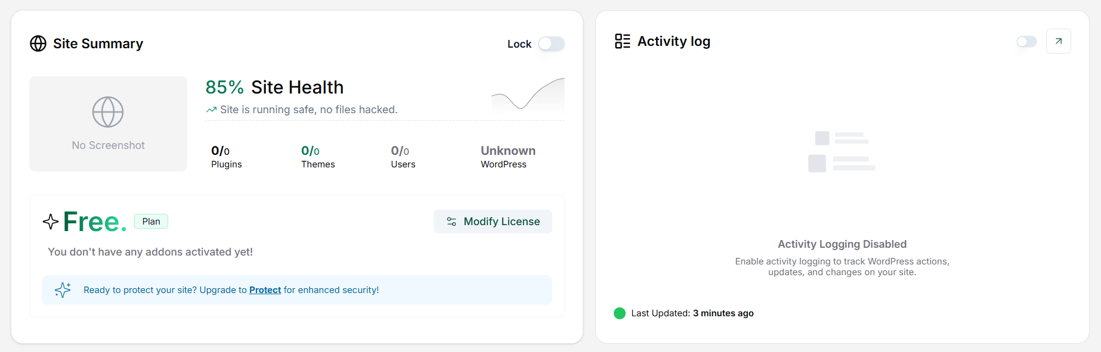Select the Users count stat
The height and width of the screenshot is (352, 1101).
point(403,157)
